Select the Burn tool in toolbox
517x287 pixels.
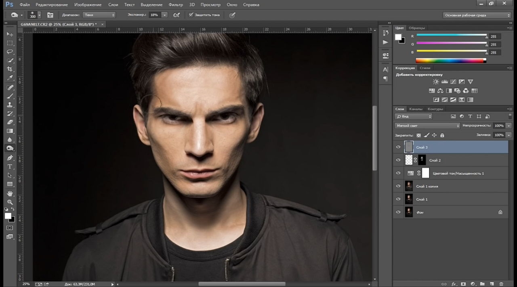(x=10, y=148)
